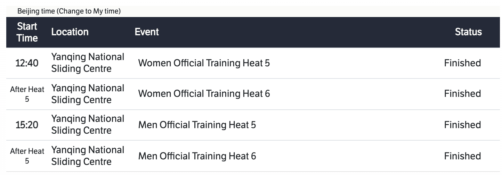Open Men Official Training Heat 6 event

pos(197,156)
